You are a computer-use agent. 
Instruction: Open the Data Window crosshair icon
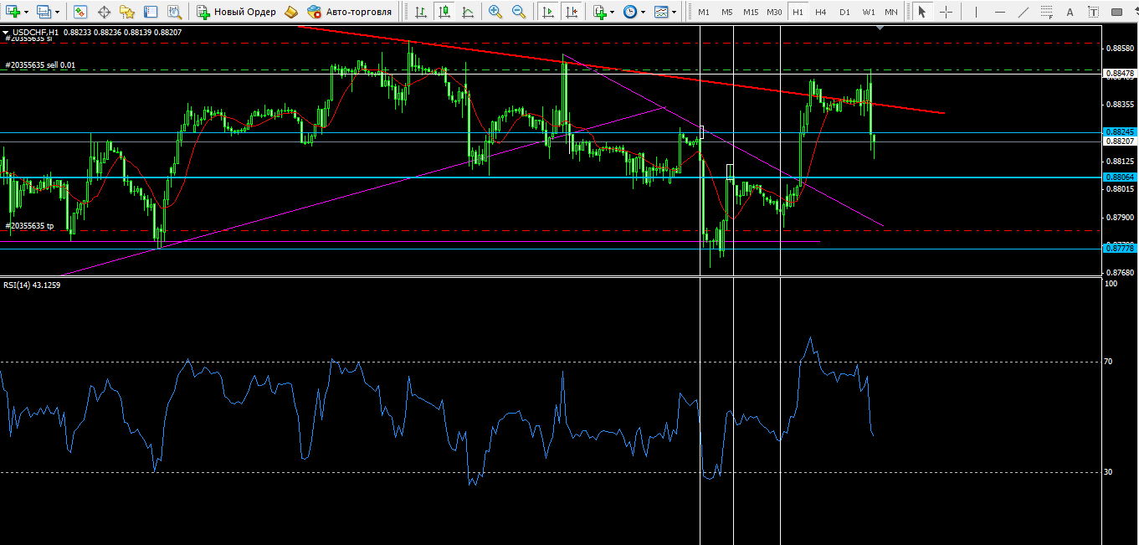105,12
